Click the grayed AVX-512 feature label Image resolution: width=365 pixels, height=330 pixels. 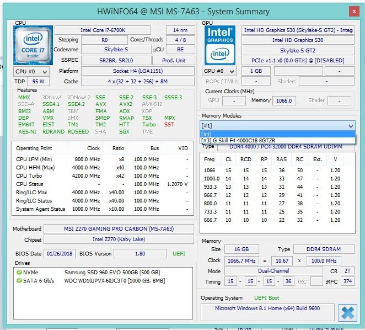(x=152, y=104)
